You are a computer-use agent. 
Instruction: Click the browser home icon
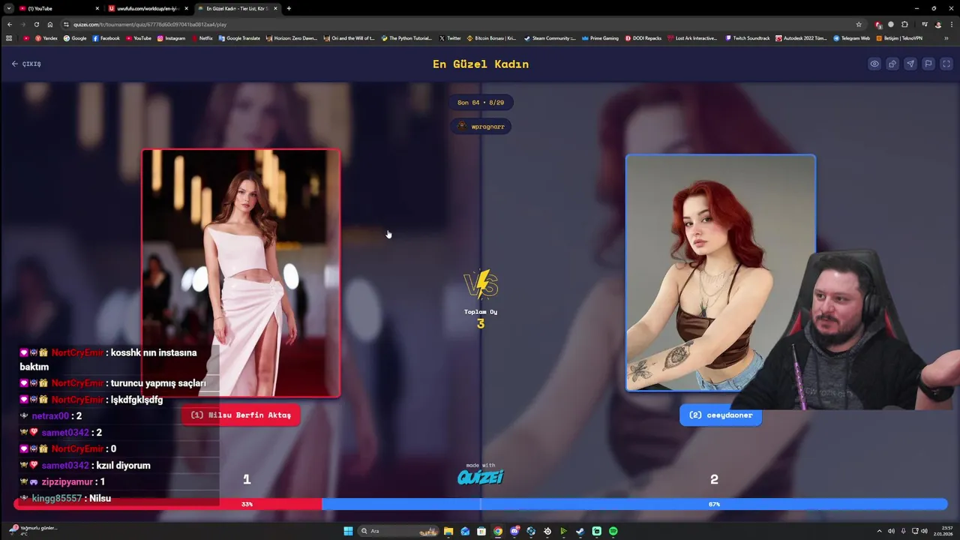click(49, 24)
